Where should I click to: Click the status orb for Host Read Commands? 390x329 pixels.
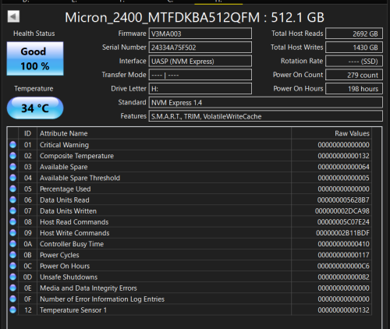click(12, 222)
